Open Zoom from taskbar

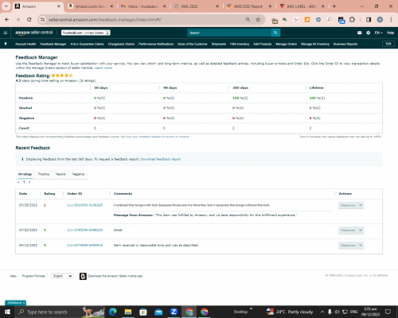174,312
